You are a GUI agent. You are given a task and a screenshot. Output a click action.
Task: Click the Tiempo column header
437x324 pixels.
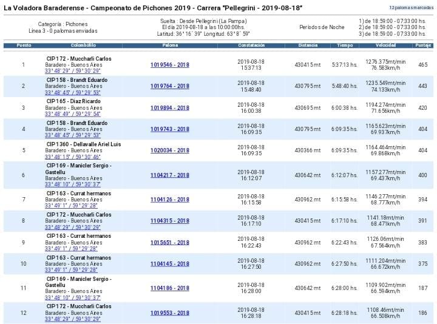345,46
